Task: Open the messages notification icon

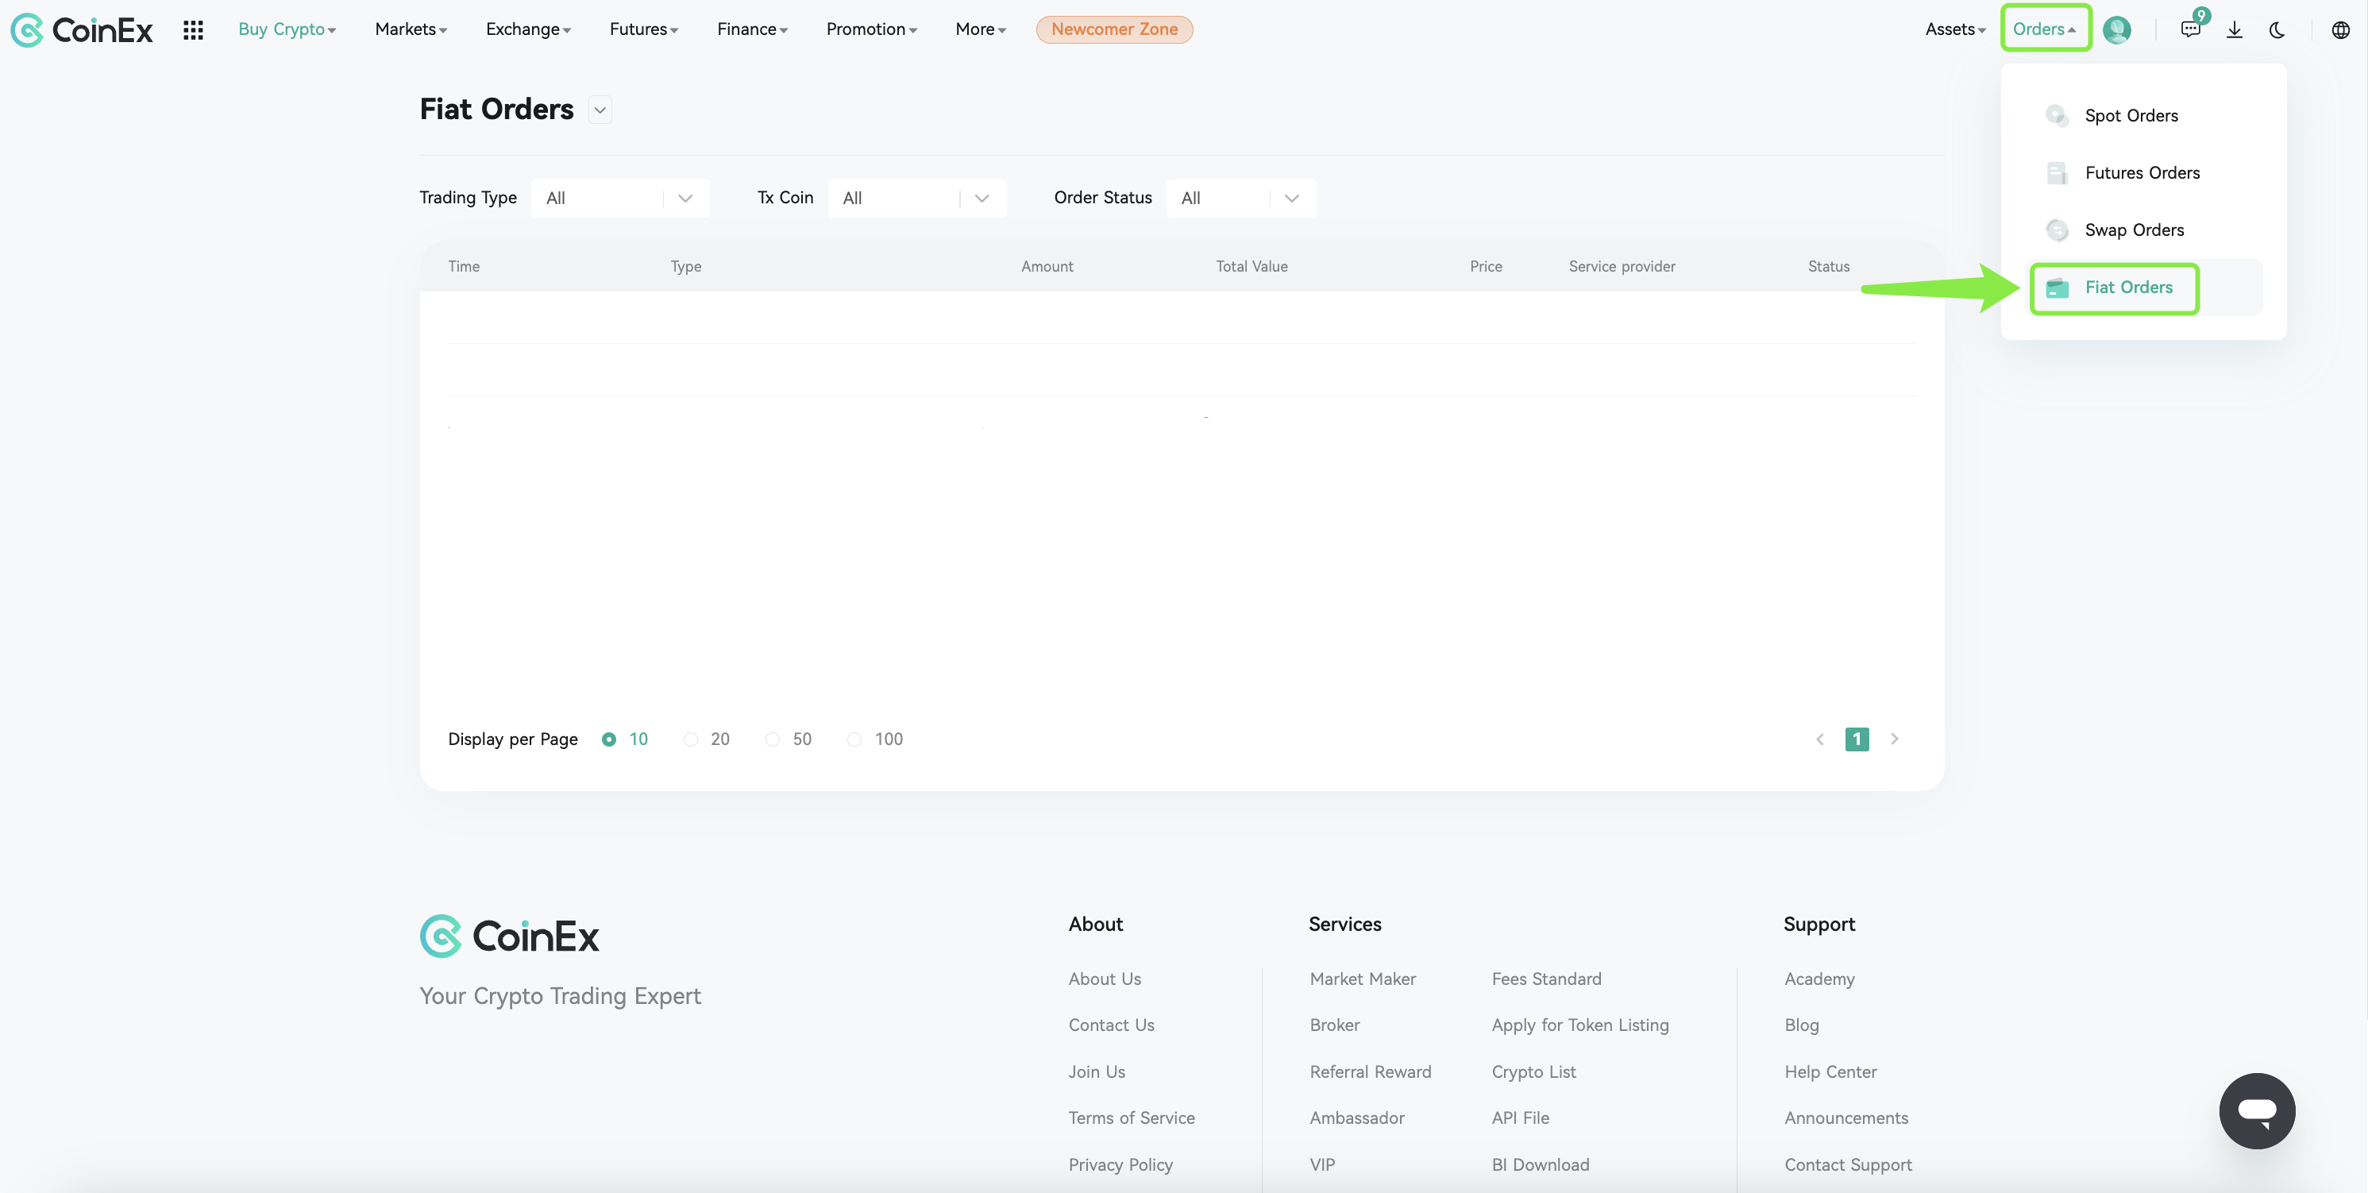Action: (2189, 29)
